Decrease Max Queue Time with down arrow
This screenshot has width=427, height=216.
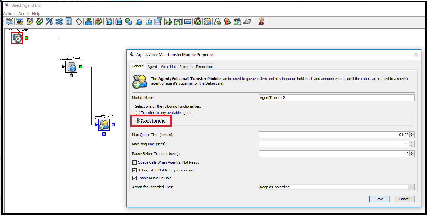point(412,136)
